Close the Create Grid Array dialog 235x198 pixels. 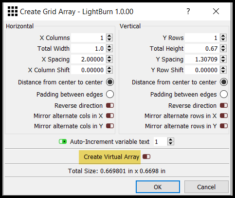(216, 11)
